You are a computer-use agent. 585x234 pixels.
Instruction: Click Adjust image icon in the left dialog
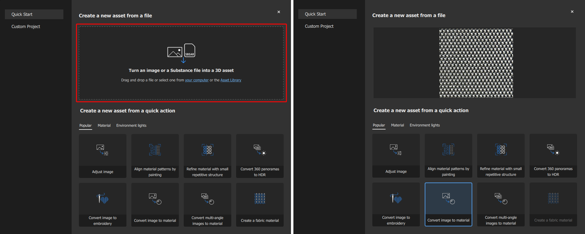(x=102, y=150)
